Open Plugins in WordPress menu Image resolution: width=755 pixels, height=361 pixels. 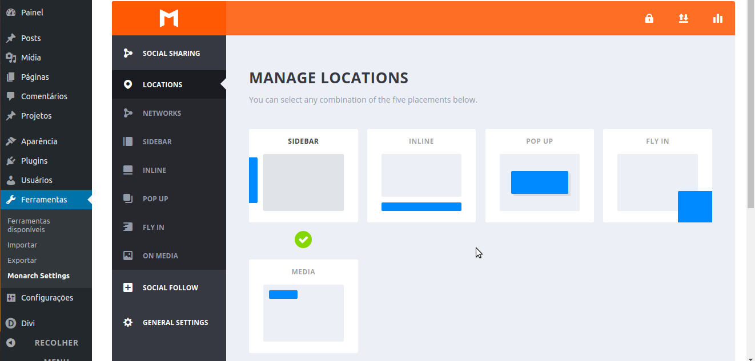coord(34,161)
